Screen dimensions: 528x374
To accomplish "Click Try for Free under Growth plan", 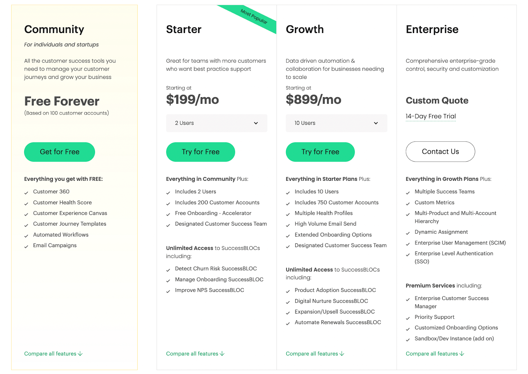I will coord(320,152).
